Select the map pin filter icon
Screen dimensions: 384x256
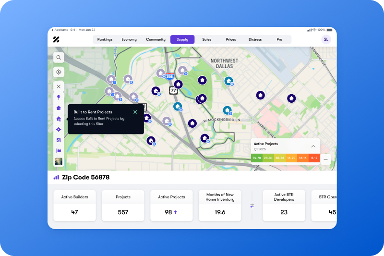(x=59, y=98)
